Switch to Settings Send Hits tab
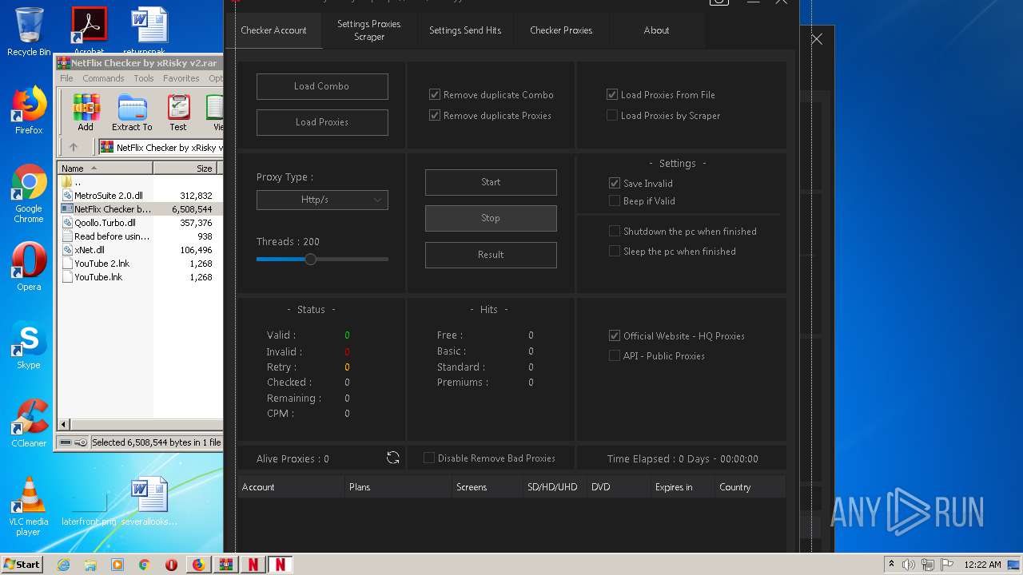The image size is (1023, 575). [x=465, y=30]
